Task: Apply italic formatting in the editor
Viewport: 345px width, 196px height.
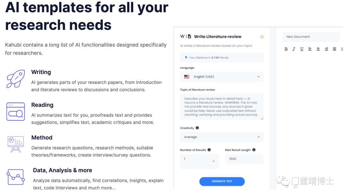Action: (294, 49)
